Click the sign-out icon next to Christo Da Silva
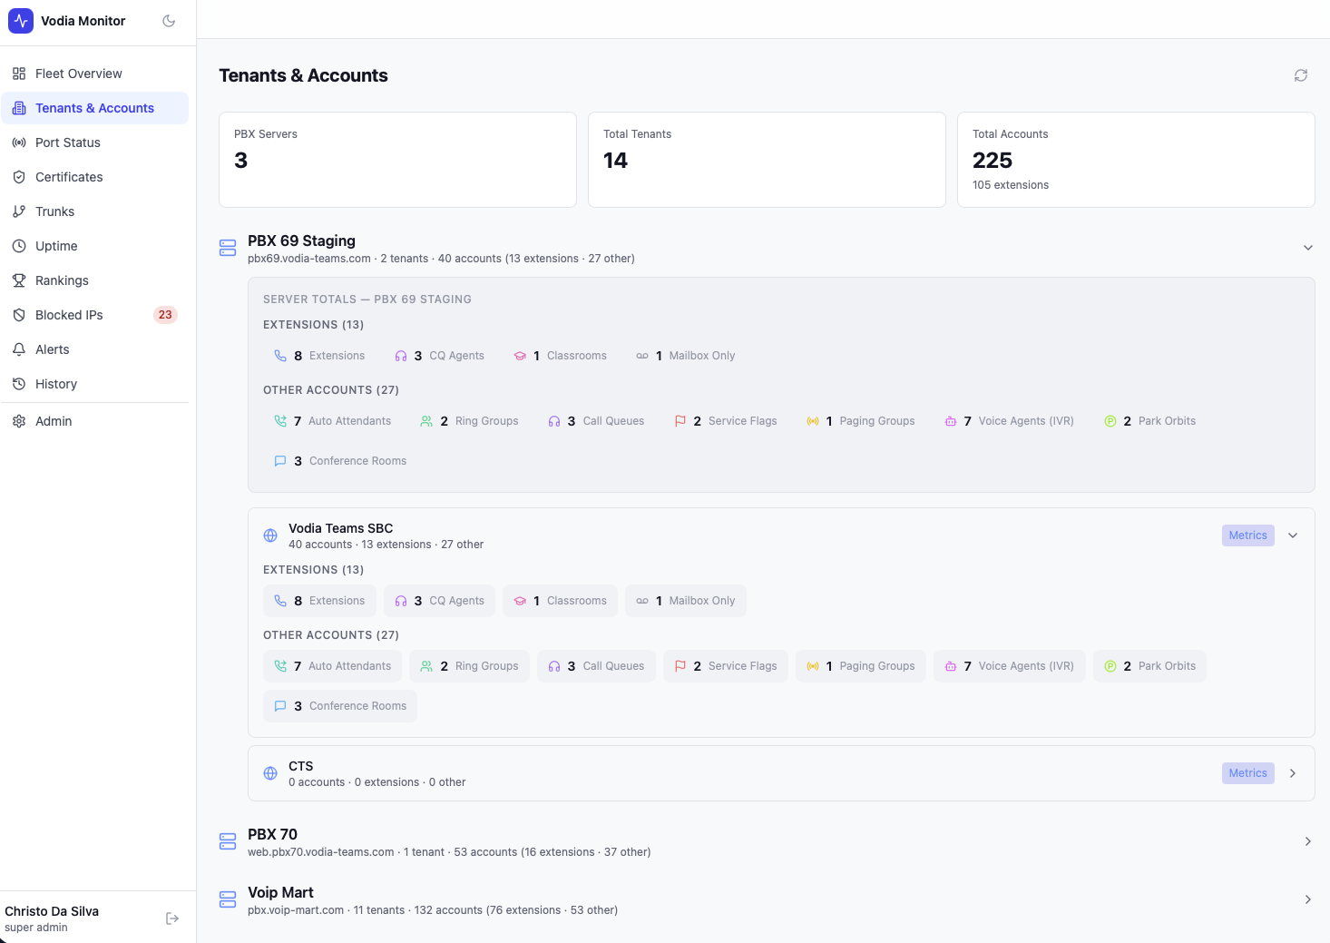Viewport: 1330px width, 943px height. pyautogui.click(x=172, y=918)
